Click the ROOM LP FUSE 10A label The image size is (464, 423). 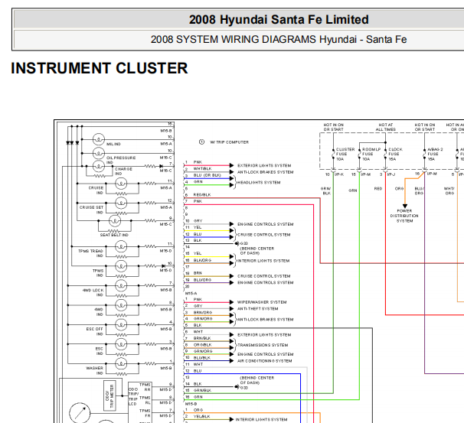point(371,155)
